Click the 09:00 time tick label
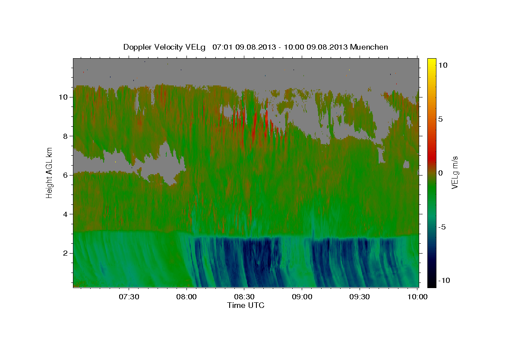 pos(302,297)
